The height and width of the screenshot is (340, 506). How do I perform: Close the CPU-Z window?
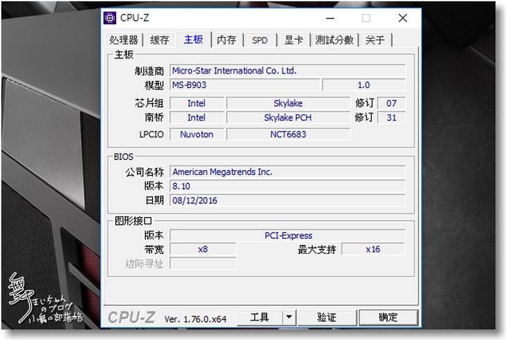coord(402,18)
